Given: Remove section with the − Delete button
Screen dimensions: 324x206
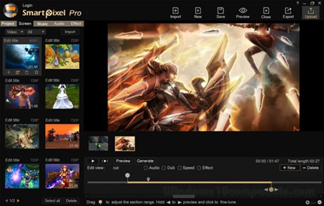Looking at the screenshot, I should (311, 168).
